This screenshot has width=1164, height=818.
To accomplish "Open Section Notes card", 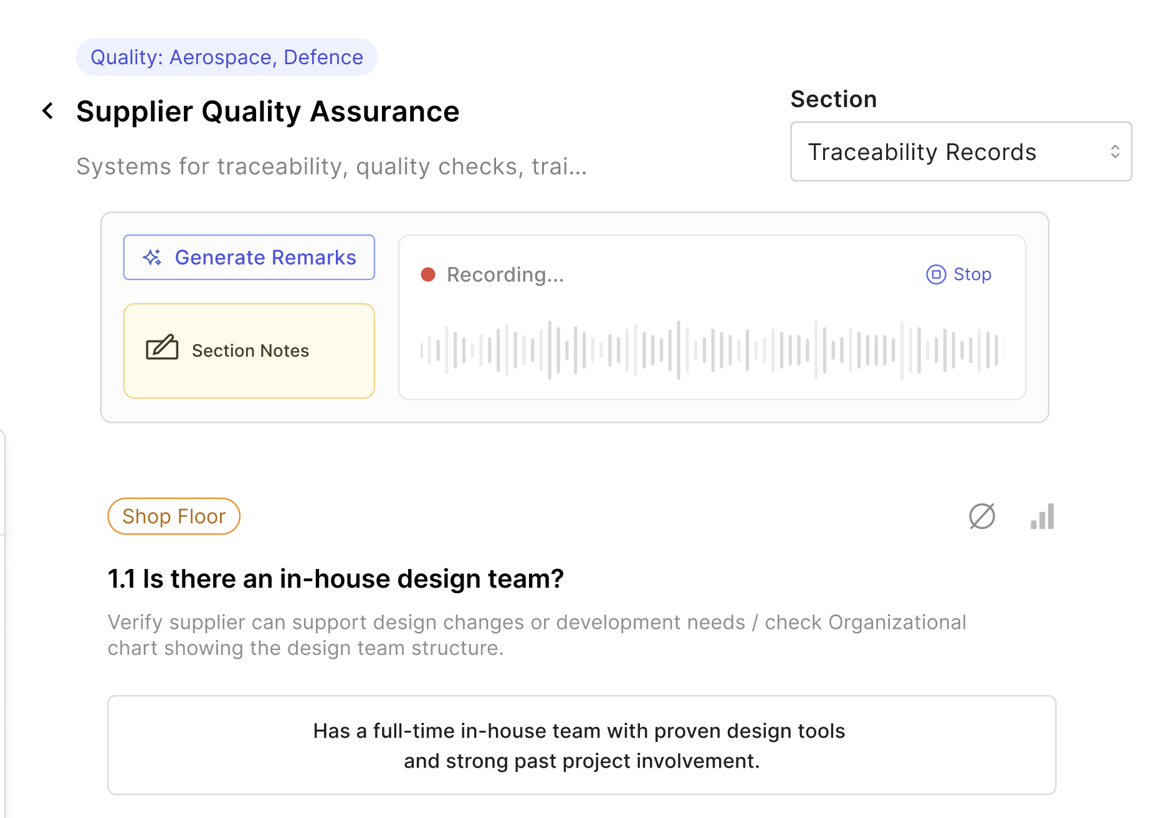I will point(249,350).
